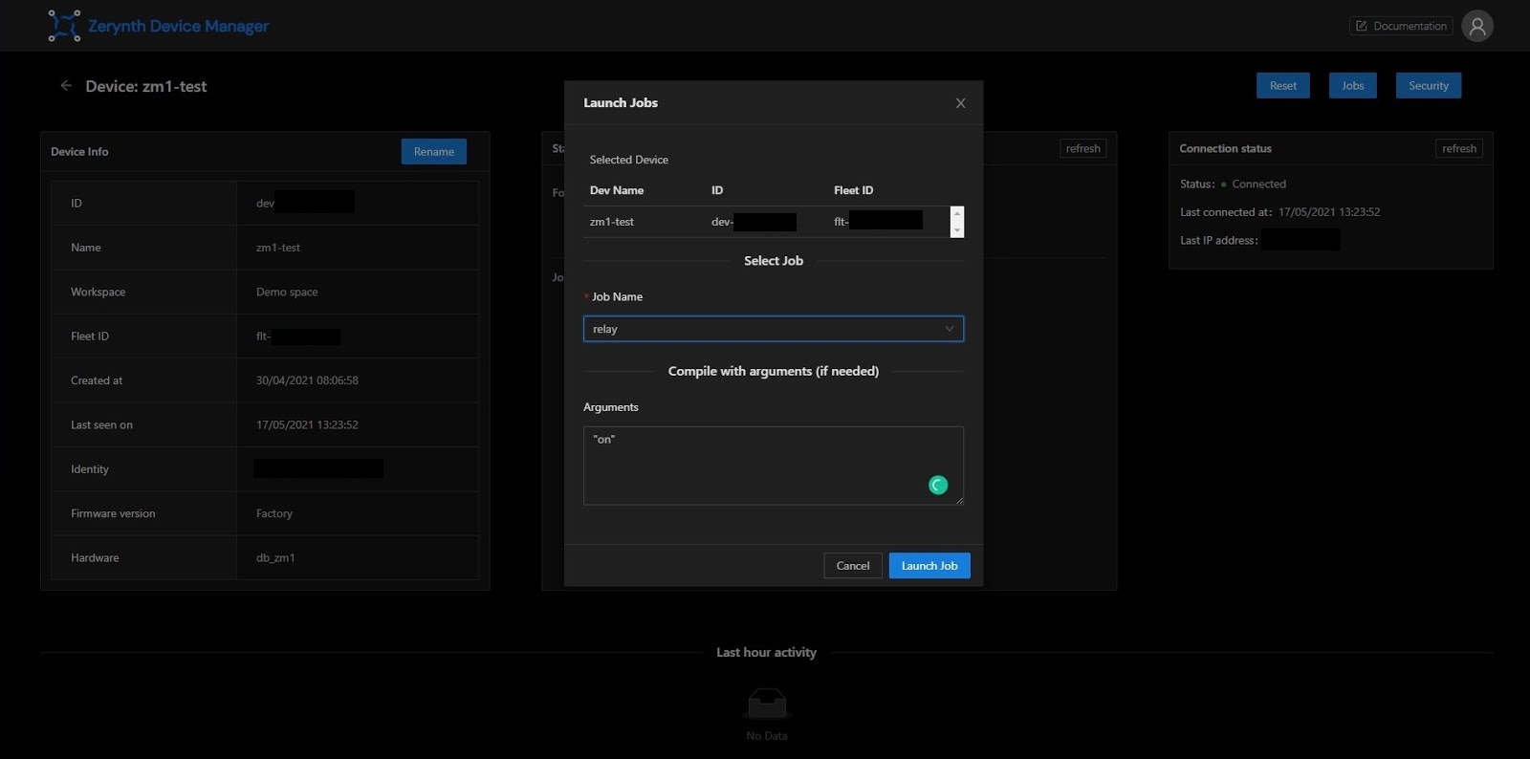Select the Factory firmware version value
The width and height of the screenshot is (1530, 759).
[274, 513]
